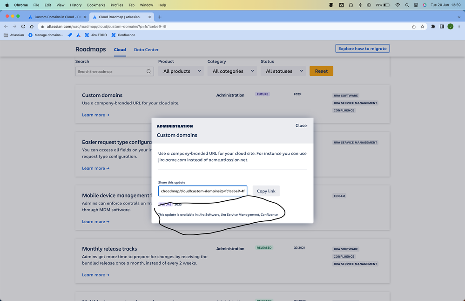
Task: Click the Reset filters button
Action: pyautogui.click(x=321, y=71)
